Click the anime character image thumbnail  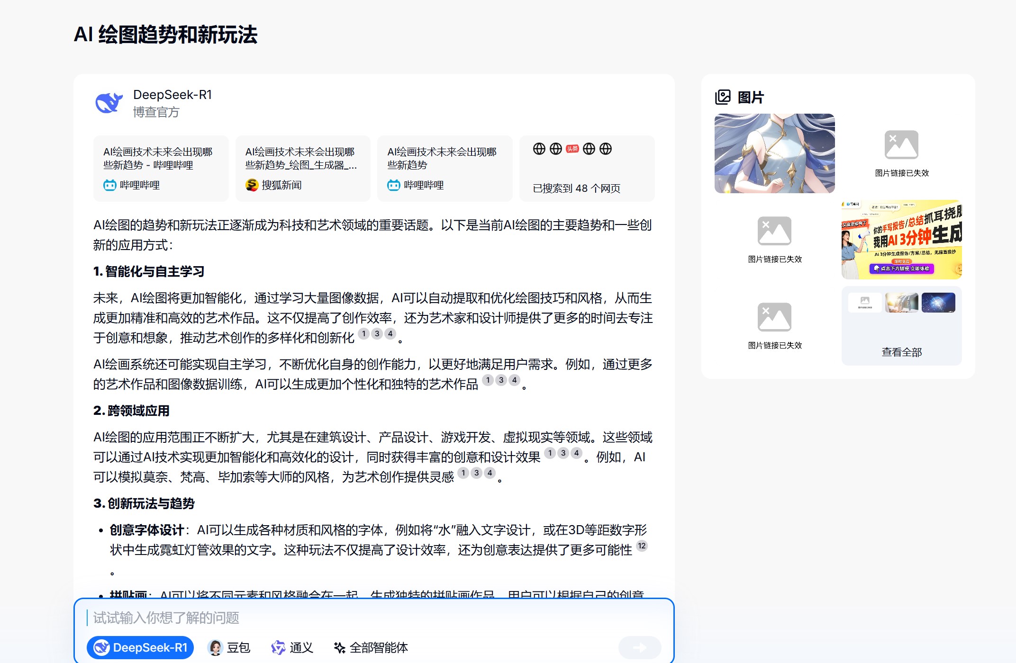coord(775,152)
